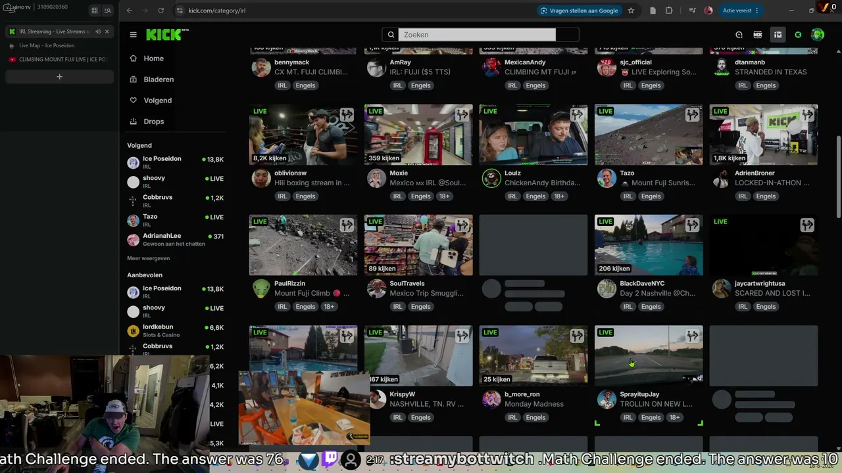This screenshot has width=842, height=473.
Task: Click the Kick chat bubble toolbar icon
Action: pyautogui.click(x=739, y=35)
